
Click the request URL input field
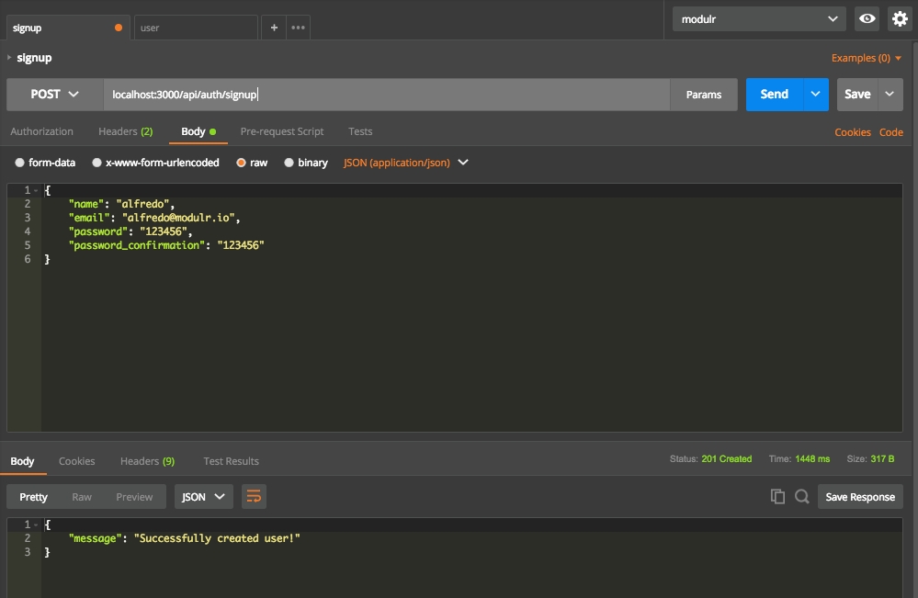[x=386, y=95]
